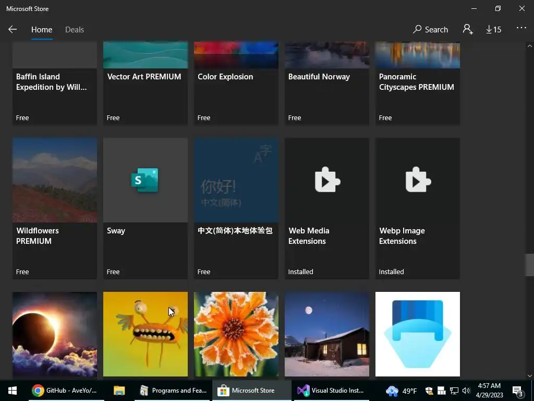Click the Web Media Extensions title

309,235
